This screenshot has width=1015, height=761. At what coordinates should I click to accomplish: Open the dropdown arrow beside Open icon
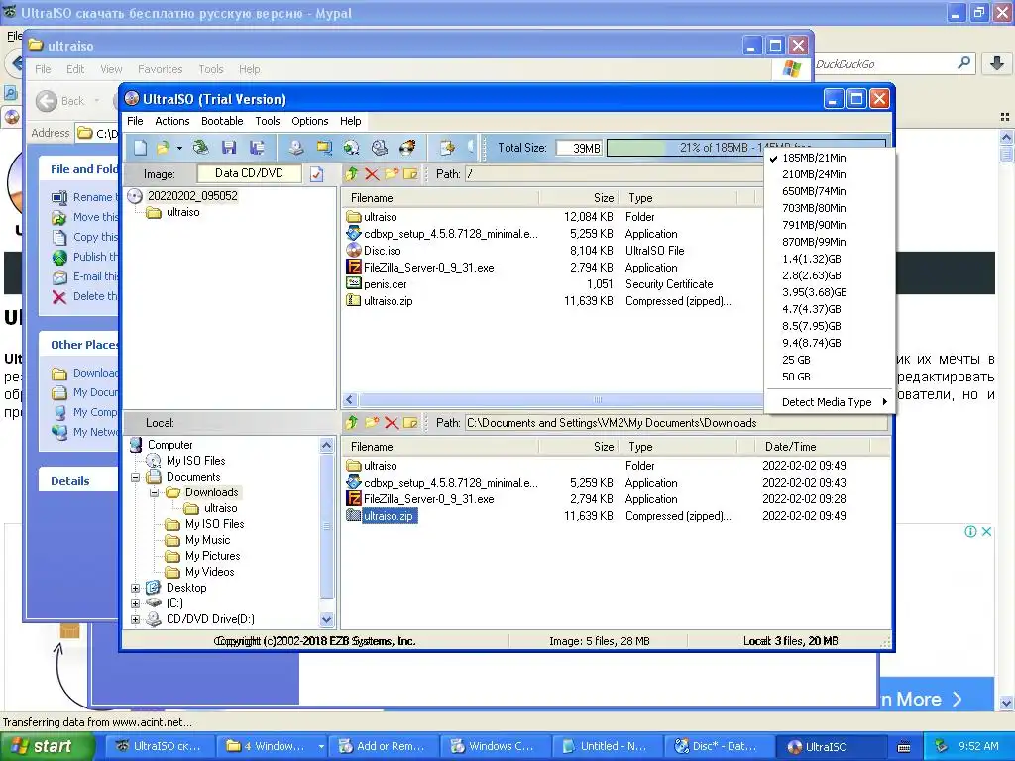[x=179, y=148]
